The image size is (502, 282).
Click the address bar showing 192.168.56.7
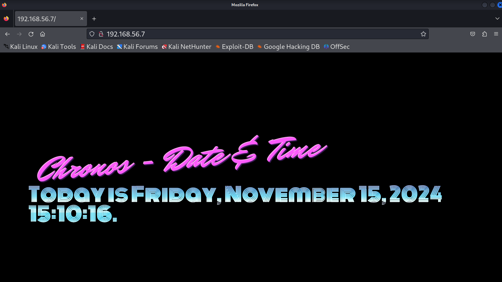coord(254,34)
